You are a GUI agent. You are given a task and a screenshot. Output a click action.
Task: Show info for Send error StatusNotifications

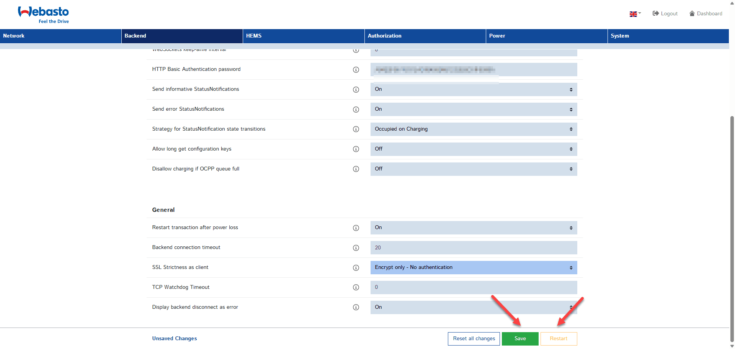(356, 110)
